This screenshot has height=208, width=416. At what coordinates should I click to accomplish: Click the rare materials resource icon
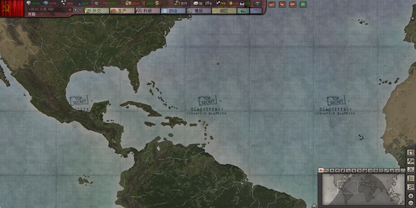[x=63, y=3]
